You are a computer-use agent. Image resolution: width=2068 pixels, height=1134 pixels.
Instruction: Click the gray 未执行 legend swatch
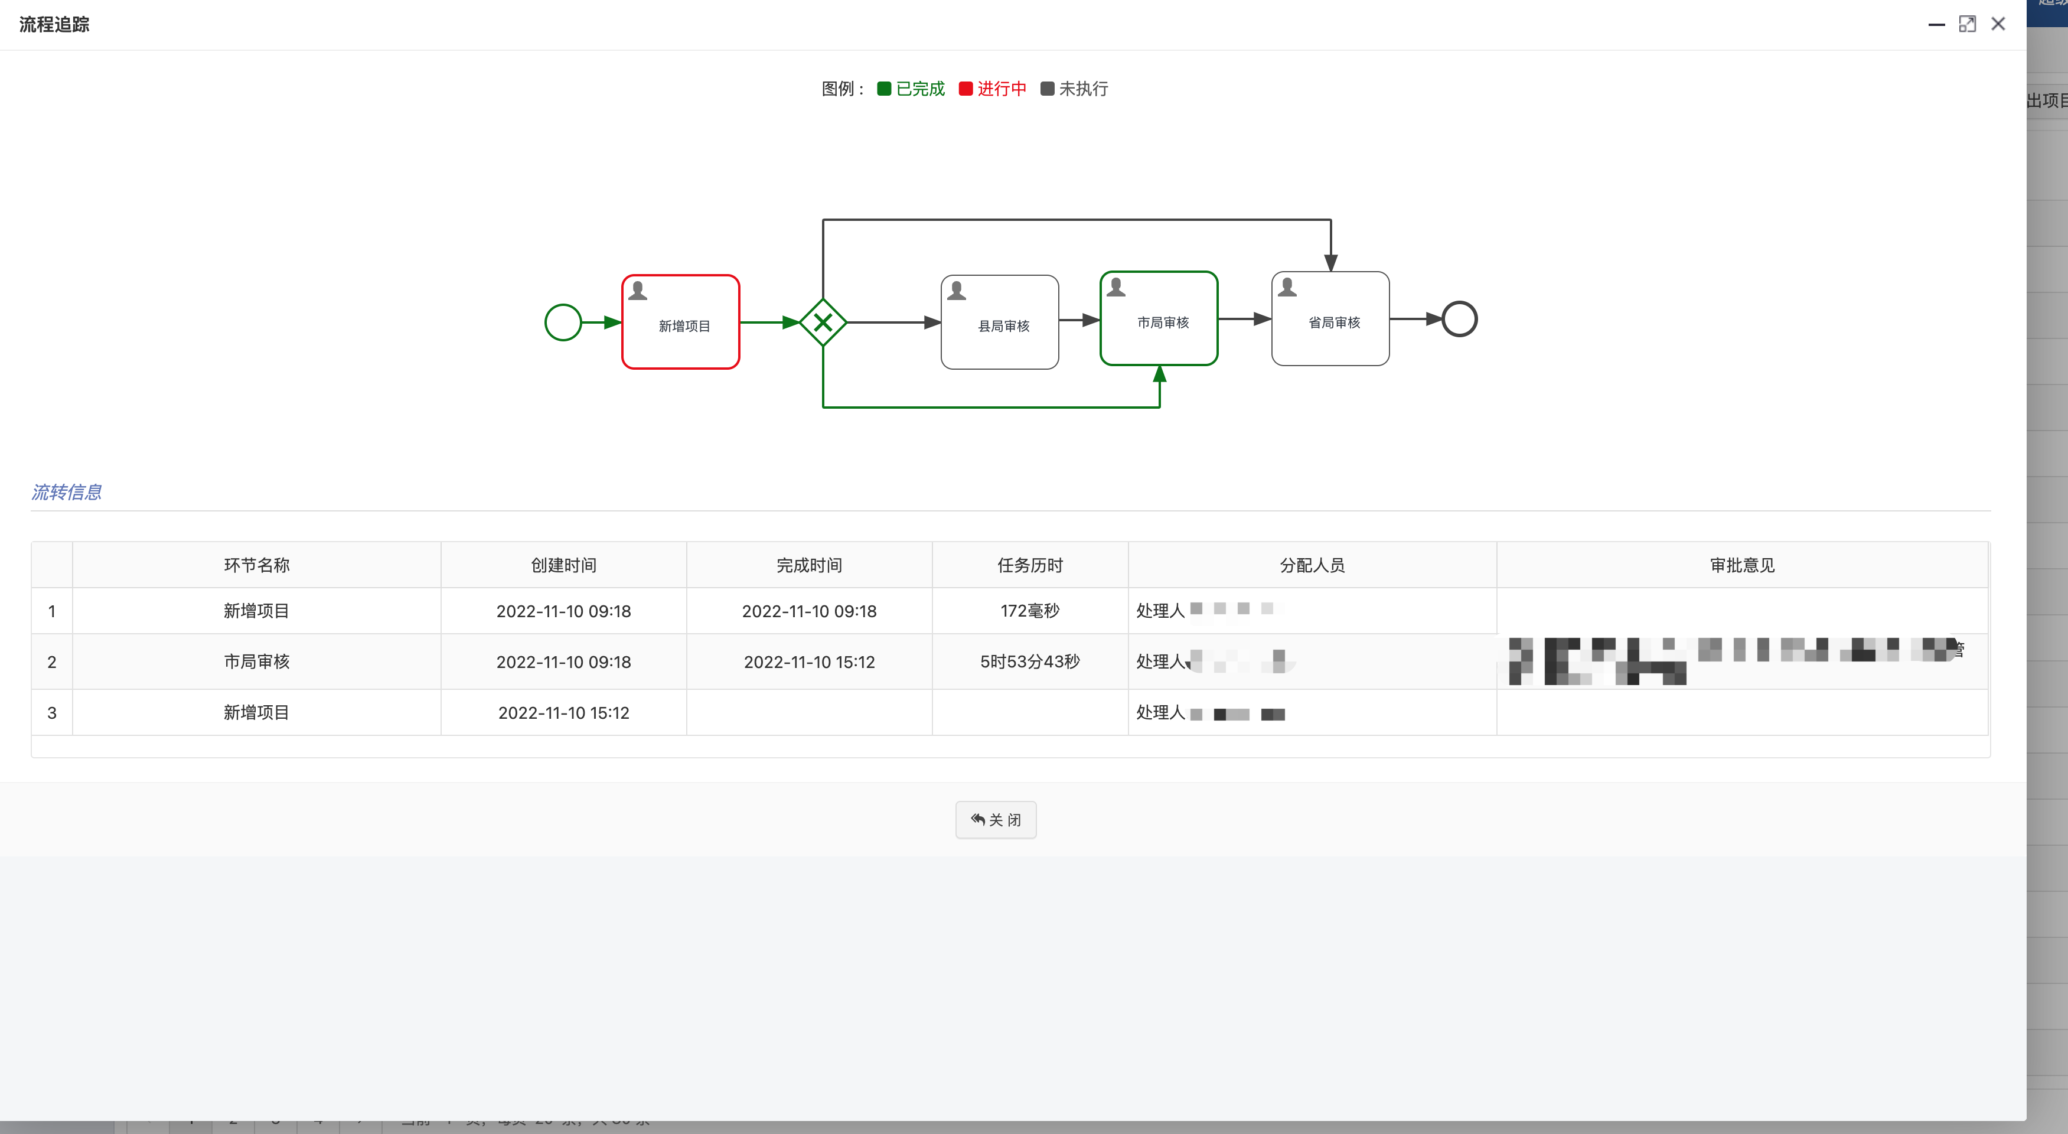pos(1047,89)
